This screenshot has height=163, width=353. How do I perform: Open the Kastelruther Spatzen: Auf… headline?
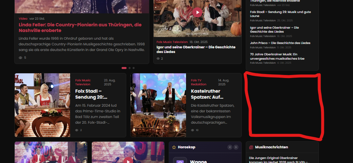pos(207,94)
